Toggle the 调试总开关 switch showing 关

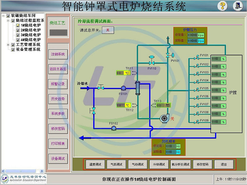[x=108, y=30]
